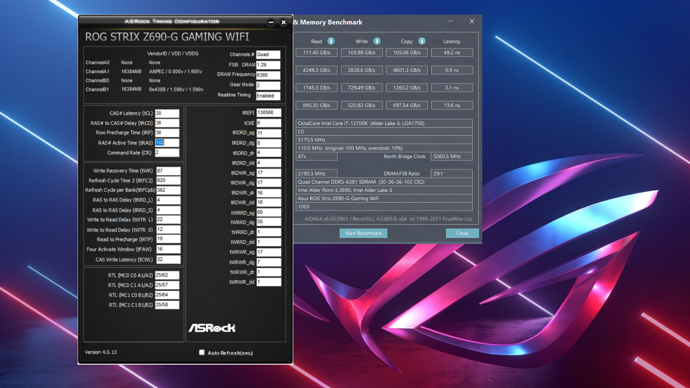Click the RAS# Active Time (tRAS) field
The width and height of the screenshot is (690, 388).
pos(167,143)
